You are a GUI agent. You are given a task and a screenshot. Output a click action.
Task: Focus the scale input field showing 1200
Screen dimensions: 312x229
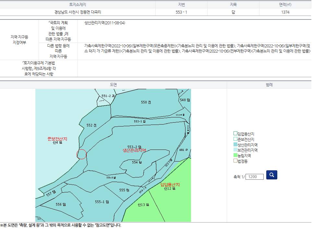(x=255, y=177)
